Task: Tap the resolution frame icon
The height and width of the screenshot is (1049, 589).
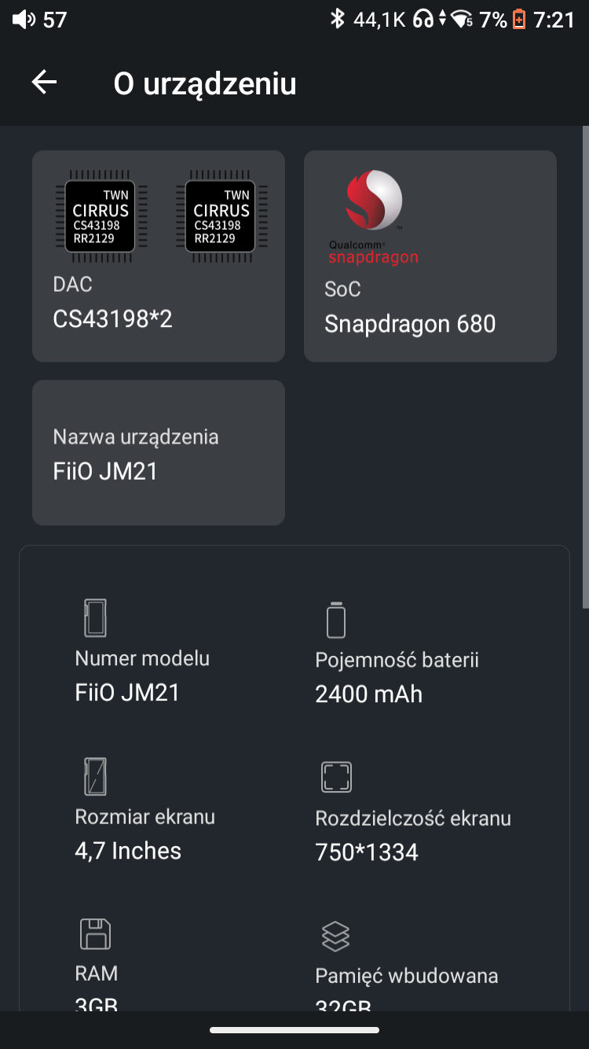Action: pyautogui.click(x=336, y=777)
